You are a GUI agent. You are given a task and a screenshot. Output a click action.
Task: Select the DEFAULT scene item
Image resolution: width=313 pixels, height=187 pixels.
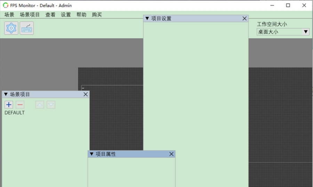tap(15, 113)
